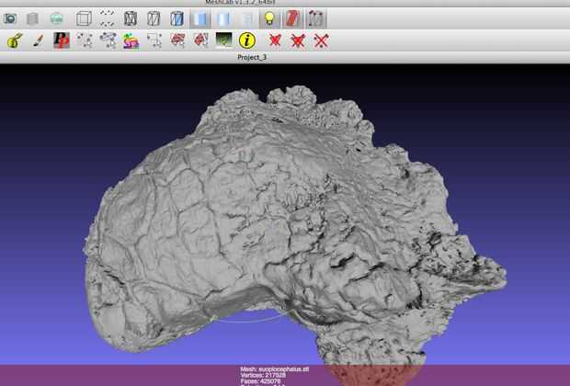Open the paintbrush mesh painting tool
Image resolution: width=570 pixels, height=386 pixels.
point(38,40)
